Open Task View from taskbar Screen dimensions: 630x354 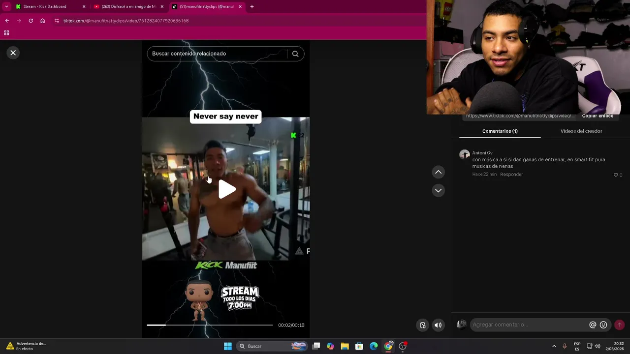316,346
